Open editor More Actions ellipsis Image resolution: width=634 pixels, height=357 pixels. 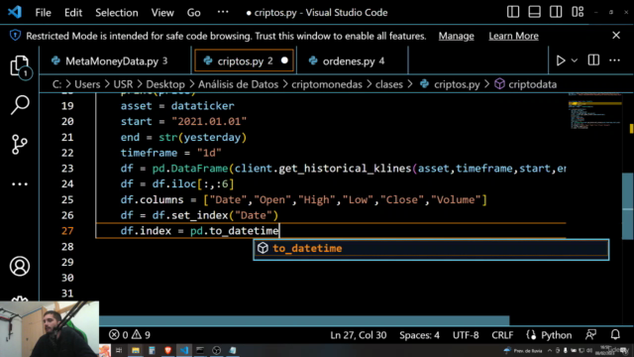click(x=614, y=60)
